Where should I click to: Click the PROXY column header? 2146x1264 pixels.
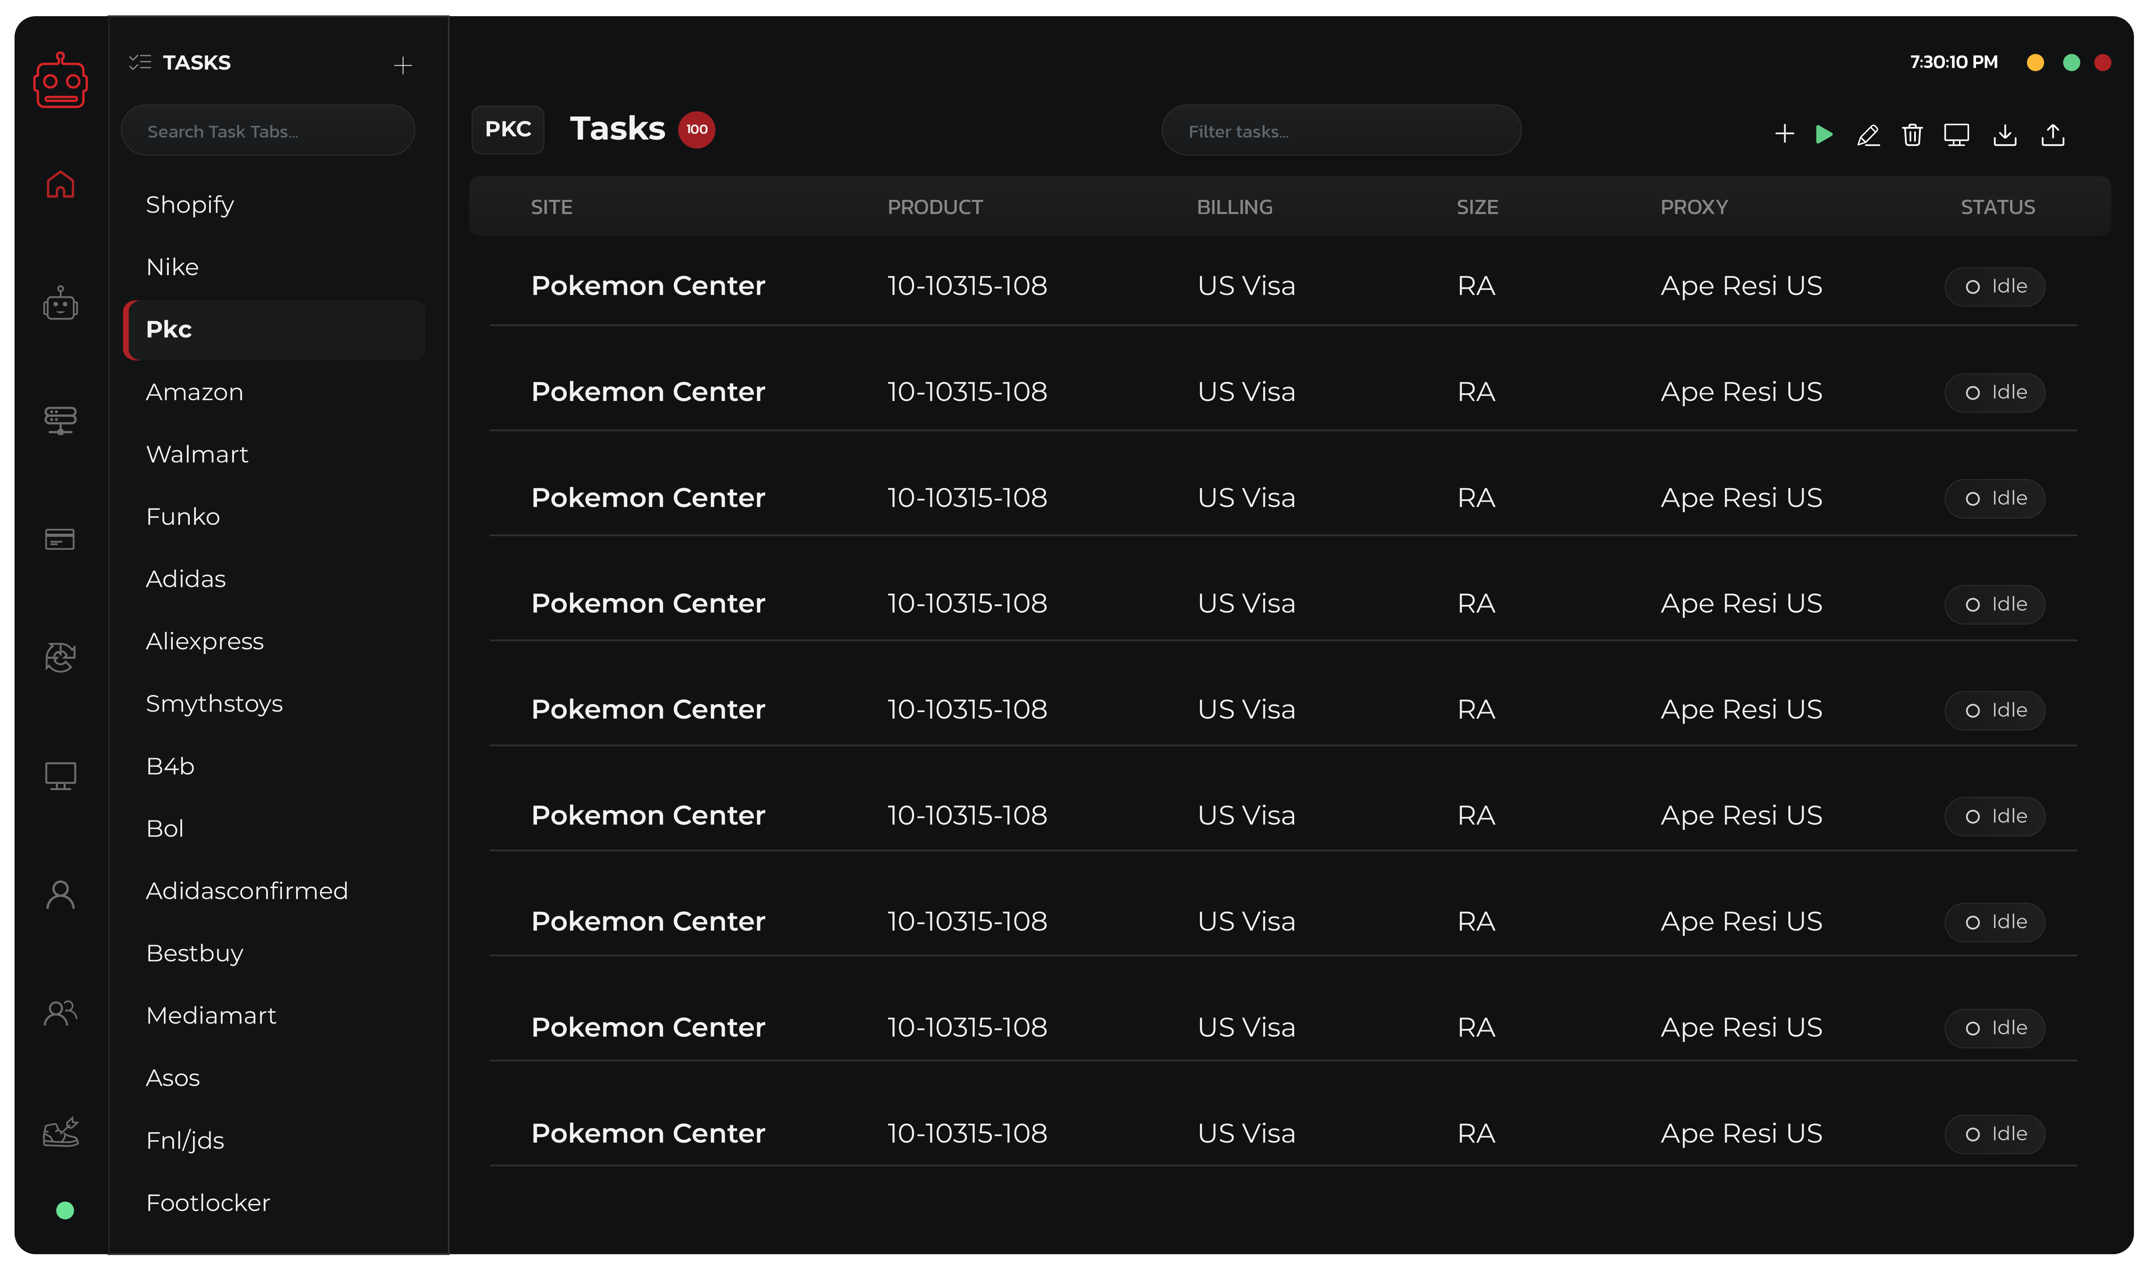pos(1694,207)
